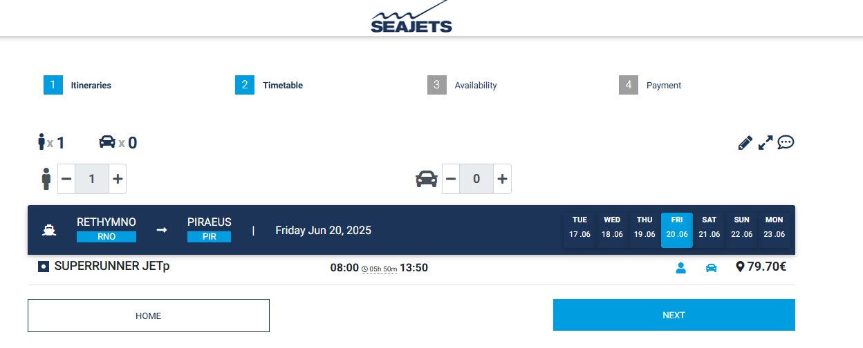Select the SUPERRUNNER JETp itinerary checkbox
This screenshot has width=863, height=348.
[44, 267]
